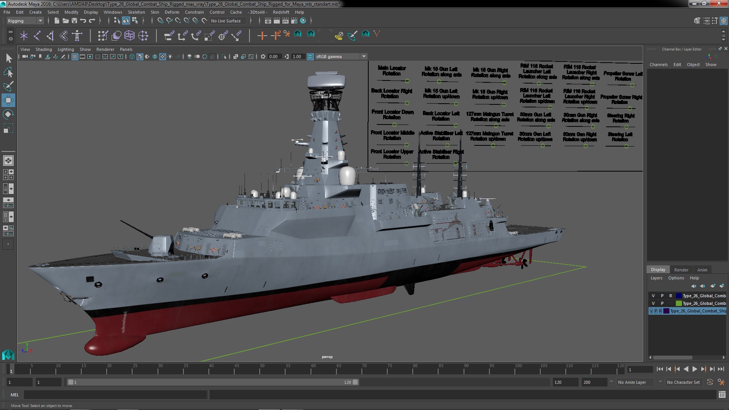Image resolution: width=729 pixels, height=410 pixels.
Task: Toggle use all lights bulb icon
Action: (x=170, y=57)
